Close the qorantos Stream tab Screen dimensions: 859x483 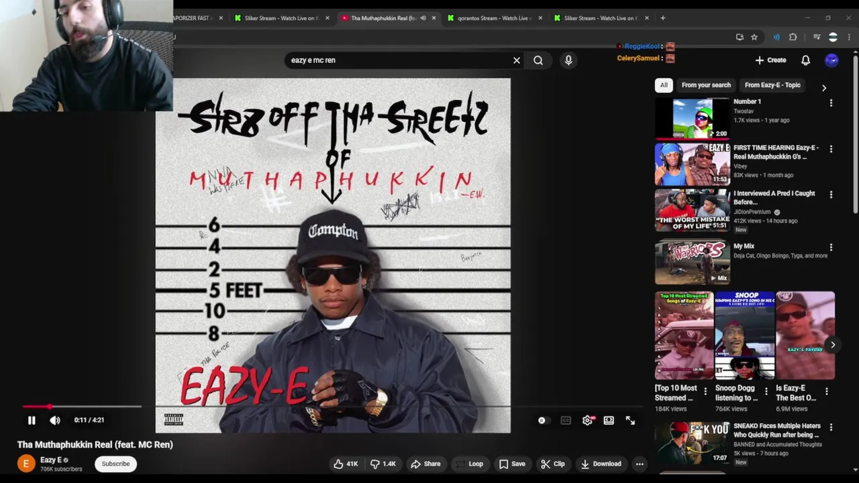coord(540,18)
